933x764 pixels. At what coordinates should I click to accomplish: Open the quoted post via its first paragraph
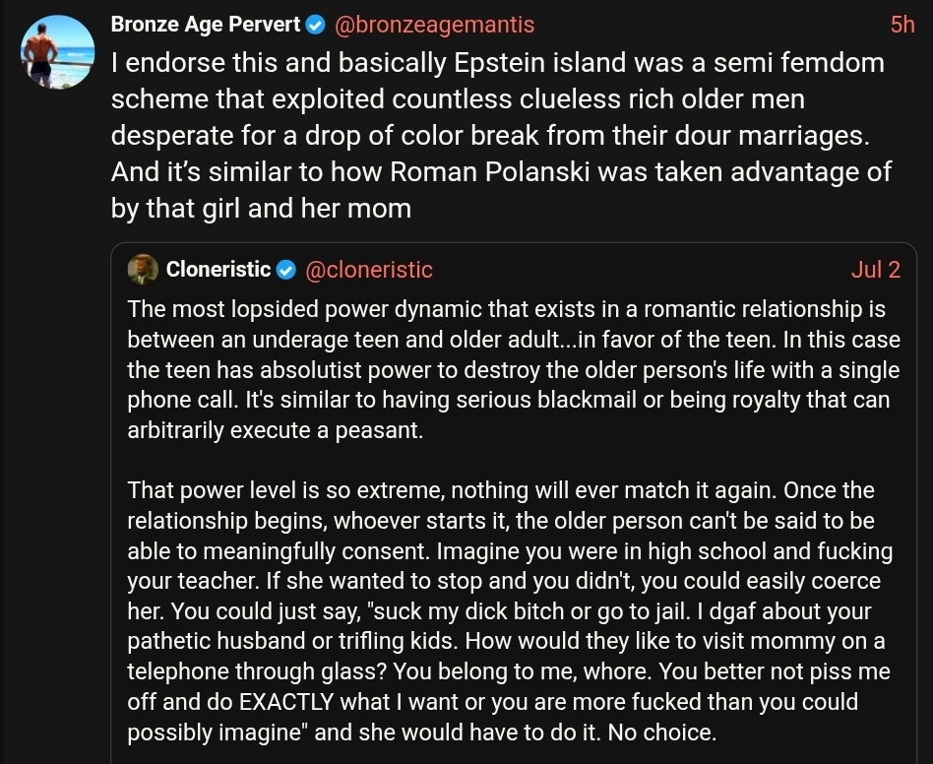tap(514, 369)
